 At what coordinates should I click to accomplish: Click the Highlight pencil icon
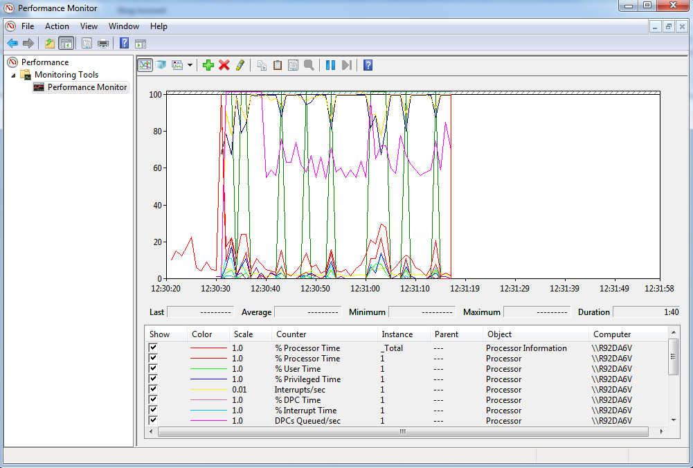tap(240, 65)
